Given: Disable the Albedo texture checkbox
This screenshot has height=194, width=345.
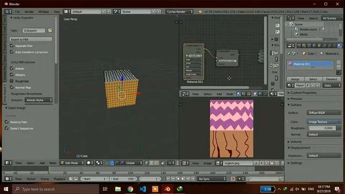Looking at the screenshot, I should point(12,68).
